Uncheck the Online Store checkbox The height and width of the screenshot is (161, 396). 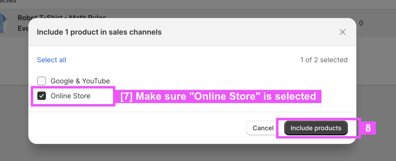coord(42,96)
